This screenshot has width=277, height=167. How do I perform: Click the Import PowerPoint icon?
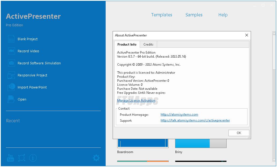(x=11, y=87)
